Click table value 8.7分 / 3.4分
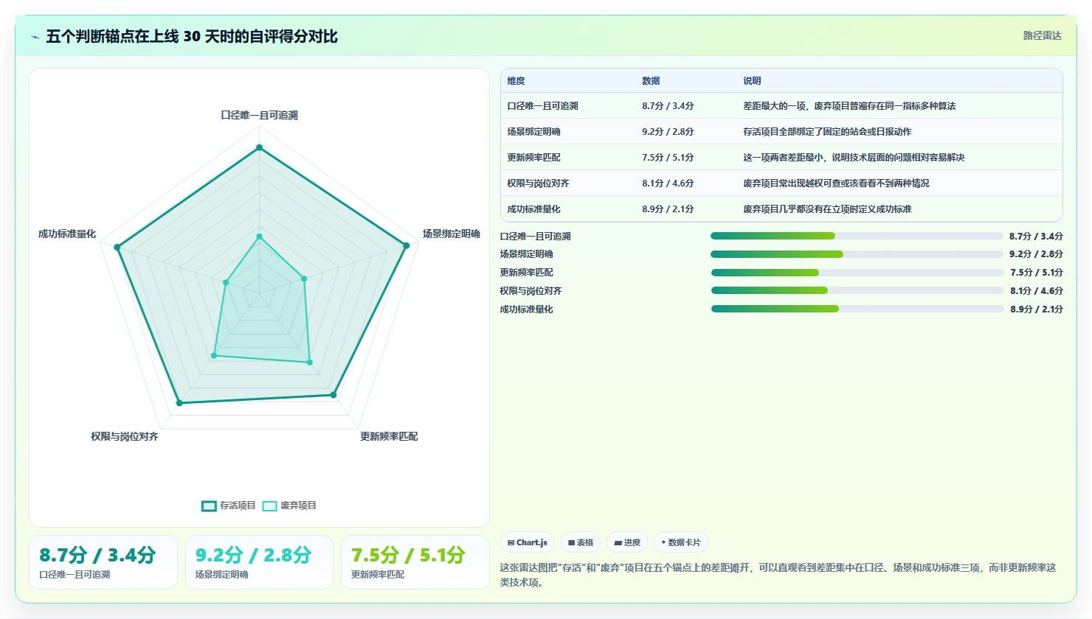This screenshot has height=619, width=1092. click(x=668, y=106)
